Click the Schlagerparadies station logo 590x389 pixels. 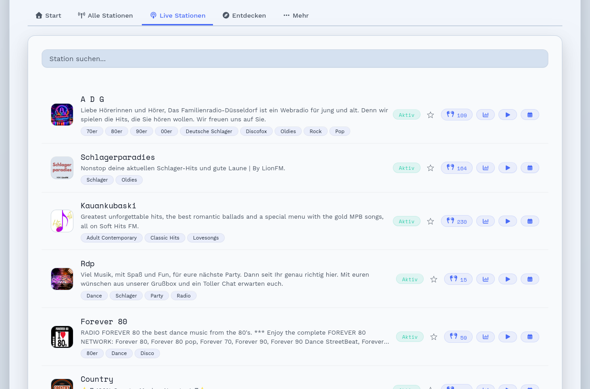[x=62, y=168]
